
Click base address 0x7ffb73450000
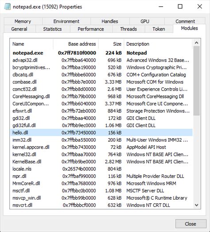(78, 132)
